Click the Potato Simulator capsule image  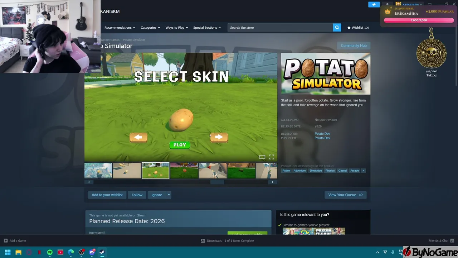click(326, 74)
